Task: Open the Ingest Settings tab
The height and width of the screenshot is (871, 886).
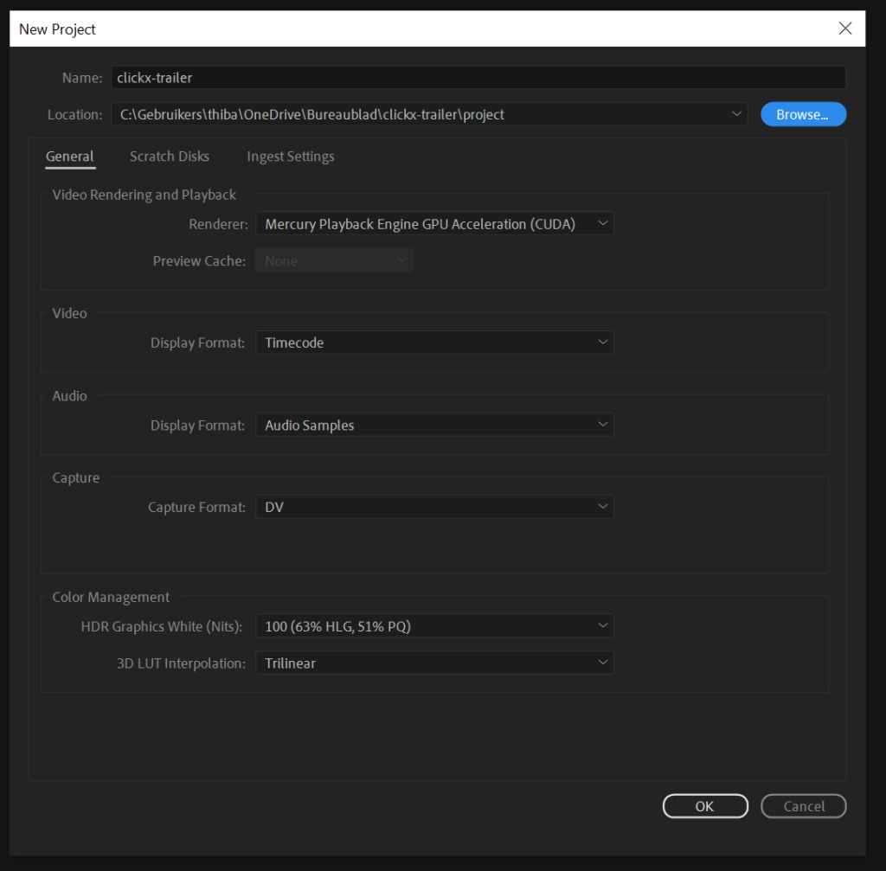Action: 291,157
